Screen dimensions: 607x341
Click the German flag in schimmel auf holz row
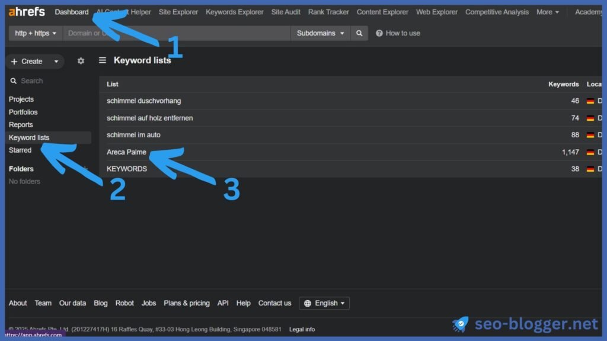590,118
